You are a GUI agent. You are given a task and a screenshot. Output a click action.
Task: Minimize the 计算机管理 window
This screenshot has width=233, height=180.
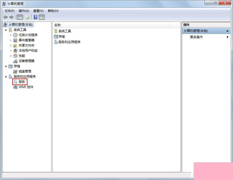click(x=208, y=3)
